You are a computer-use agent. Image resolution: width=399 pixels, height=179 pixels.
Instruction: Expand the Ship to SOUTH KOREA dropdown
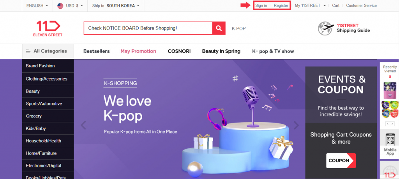click(116, 5)
